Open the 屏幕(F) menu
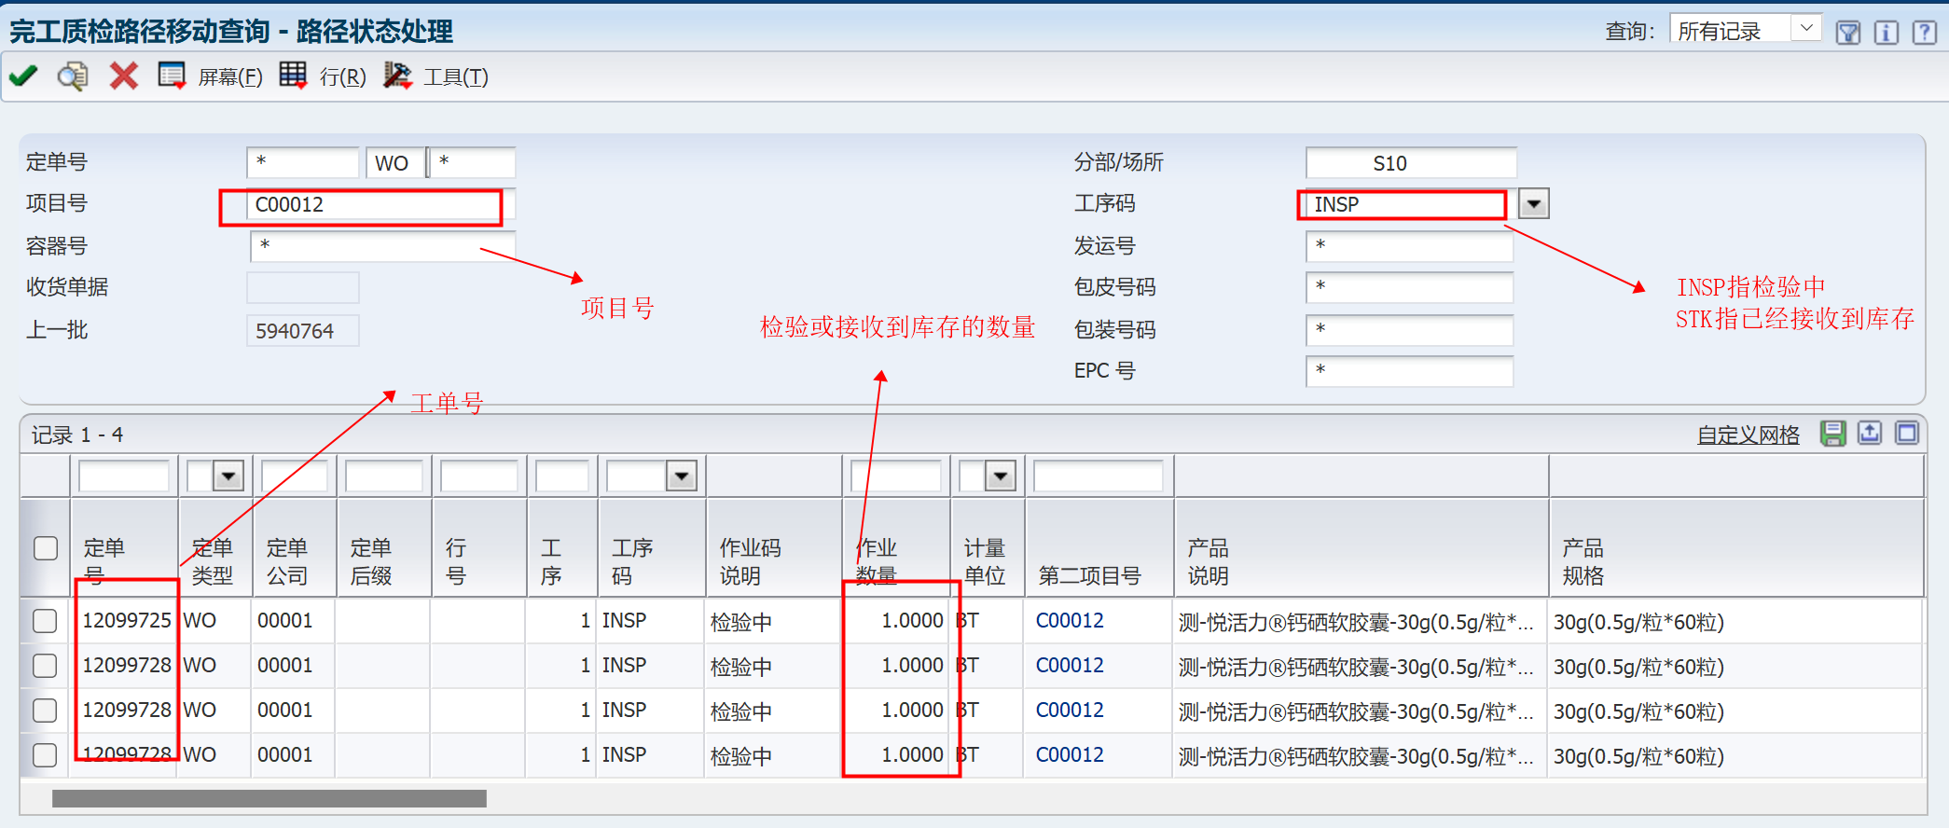 tap(230, 77)
